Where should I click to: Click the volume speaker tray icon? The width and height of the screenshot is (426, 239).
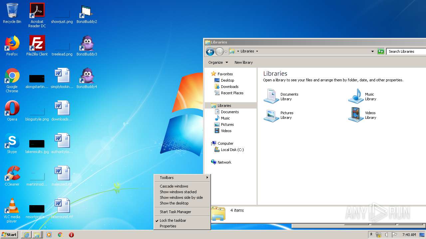pos(386,235)
